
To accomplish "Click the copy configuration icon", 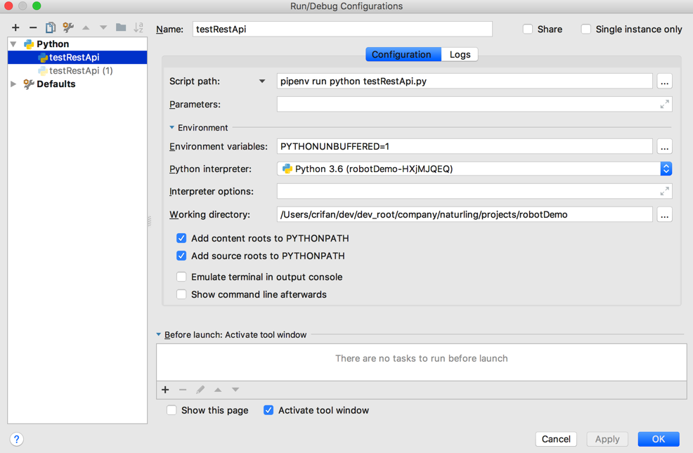I will pos(51,28).
